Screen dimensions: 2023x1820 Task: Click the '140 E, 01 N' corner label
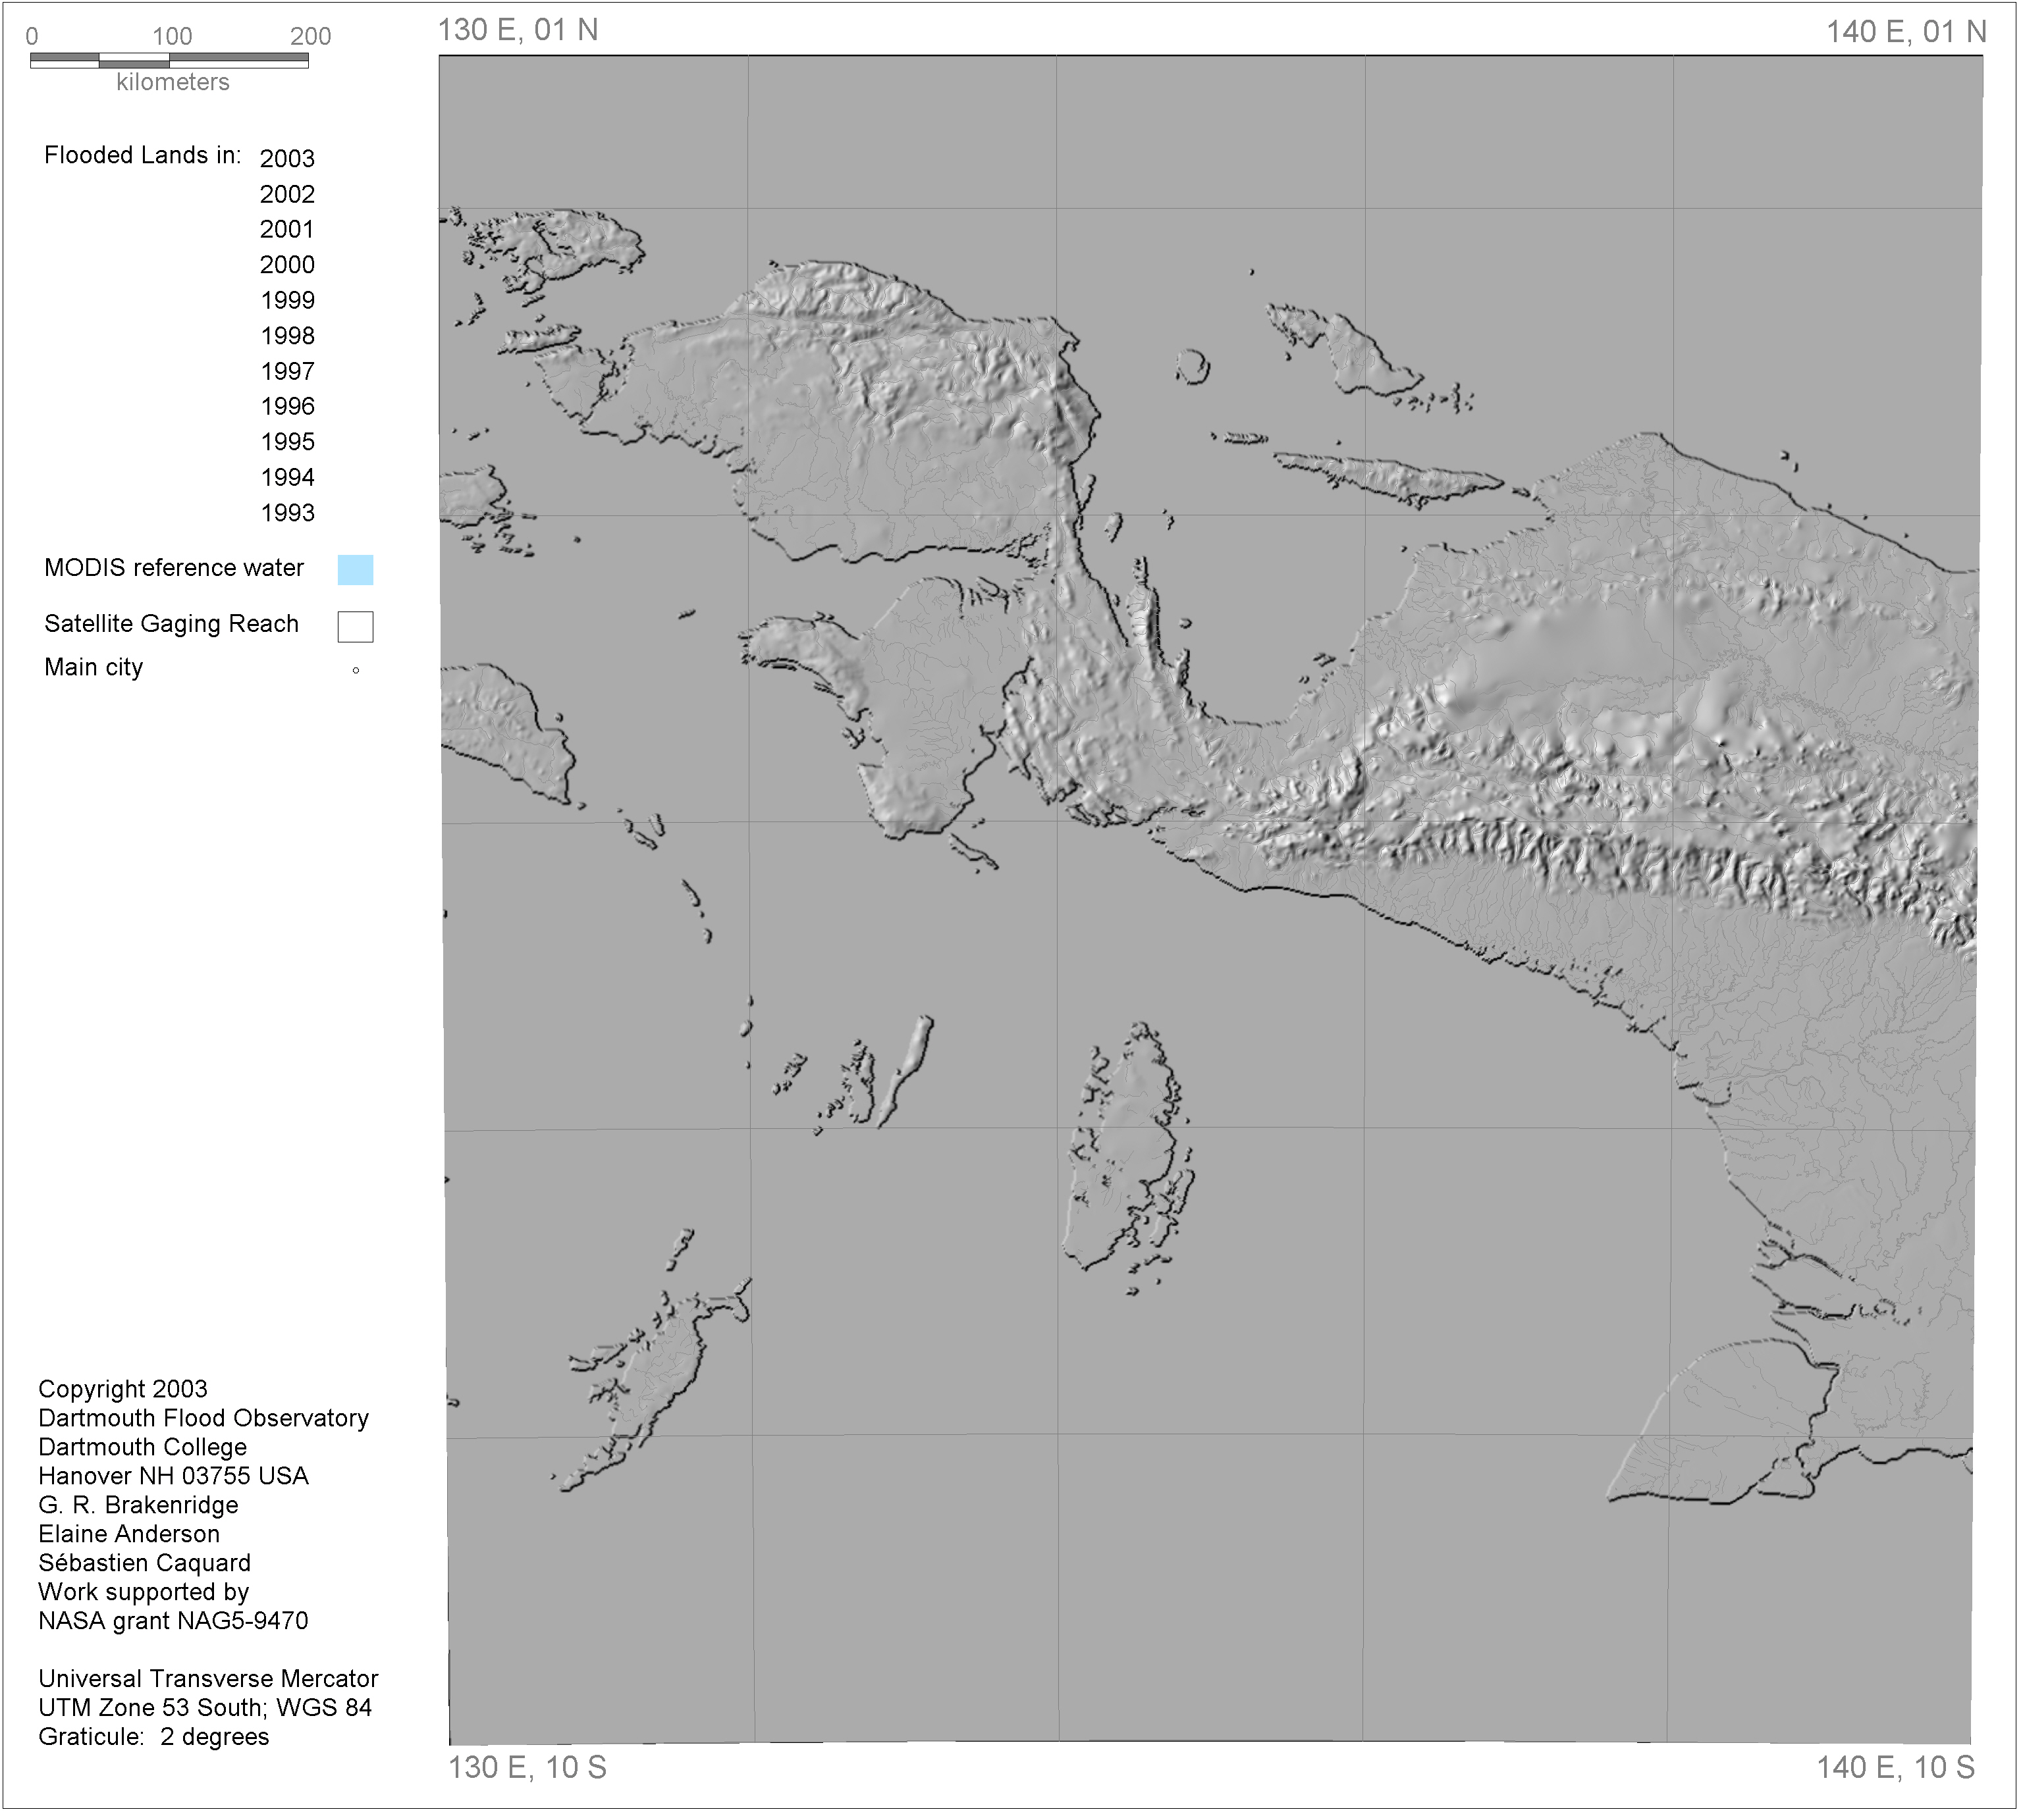[x=1906, y=32]
